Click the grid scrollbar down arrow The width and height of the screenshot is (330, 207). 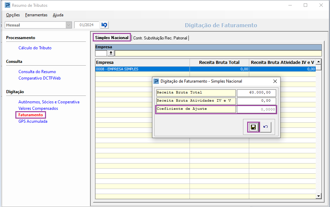point(318,196)
